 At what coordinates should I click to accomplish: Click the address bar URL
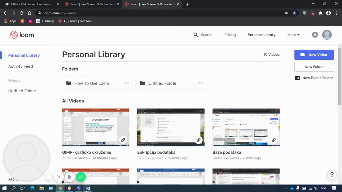pos(60,13)
